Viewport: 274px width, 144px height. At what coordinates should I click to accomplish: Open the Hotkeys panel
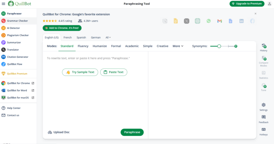pos(263,131)
